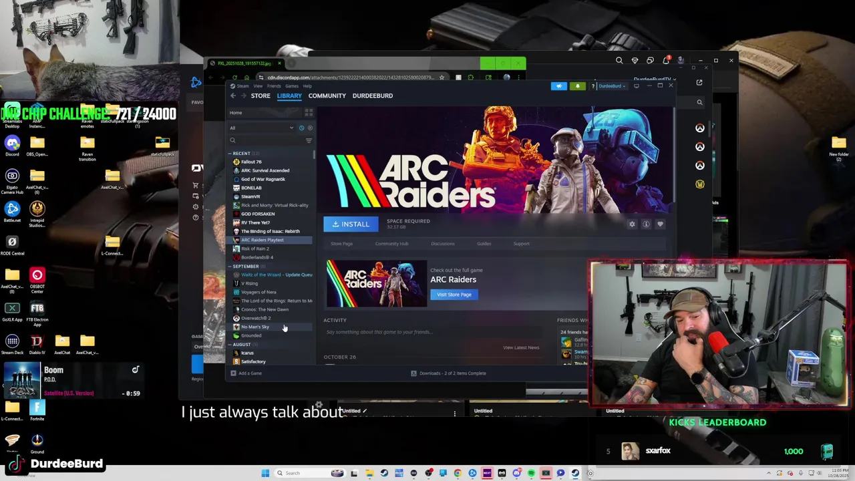Click the Steam back navigation arrow
Screen dimensions: 855x481
click(233, 96)
